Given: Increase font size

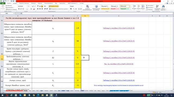Looking at the screenshot, I should [33, 6].
